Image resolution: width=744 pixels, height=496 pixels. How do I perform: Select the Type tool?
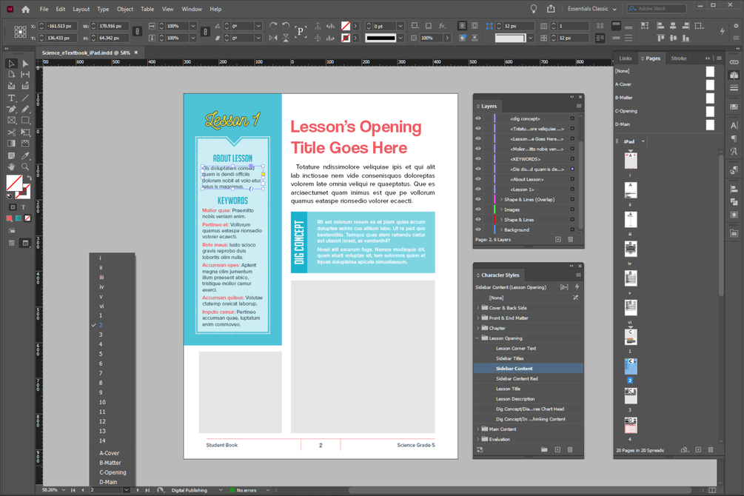pyautogui.click(x=11, y=98)
